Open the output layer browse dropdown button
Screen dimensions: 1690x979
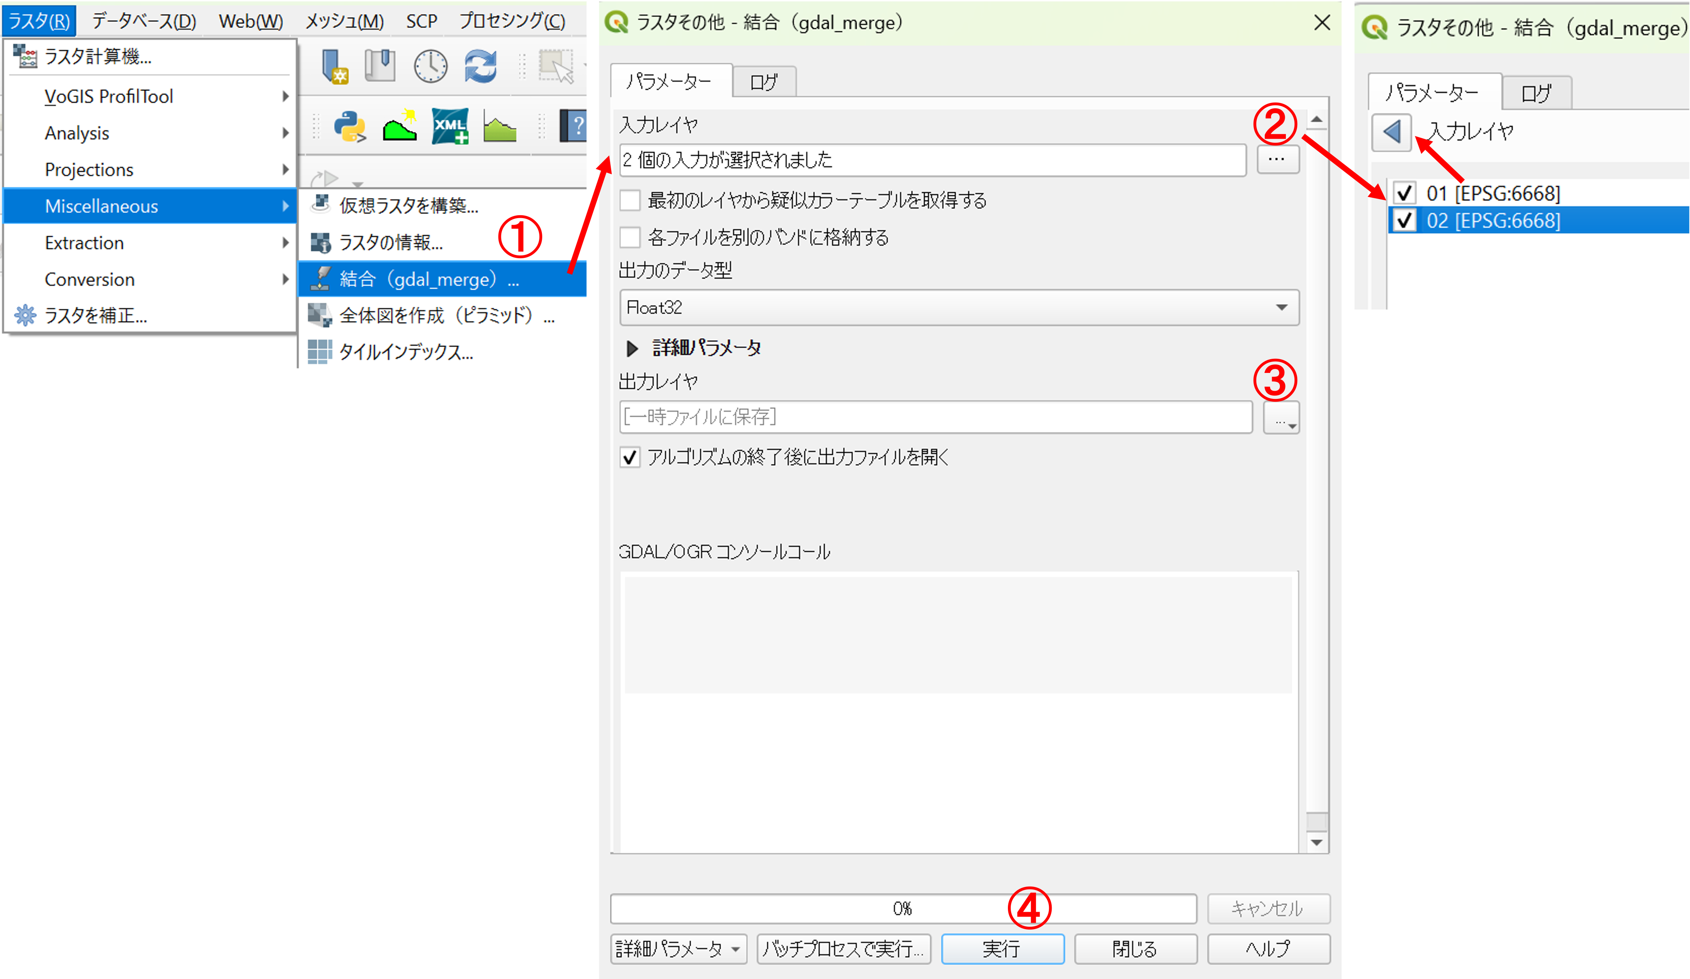point(1281,418)
